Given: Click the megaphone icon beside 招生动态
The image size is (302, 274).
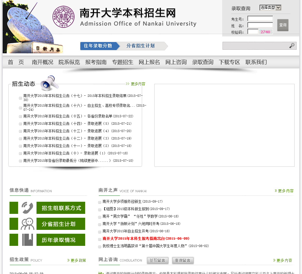Looking at the screenshot, I should (x=50, y=83).
